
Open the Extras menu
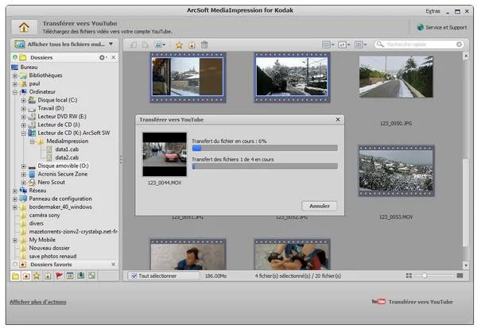432,11
